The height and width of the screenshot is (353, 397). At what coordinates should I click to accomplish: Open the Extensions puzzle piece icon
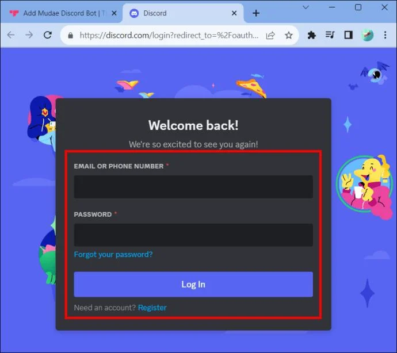[x=311, y=35]
